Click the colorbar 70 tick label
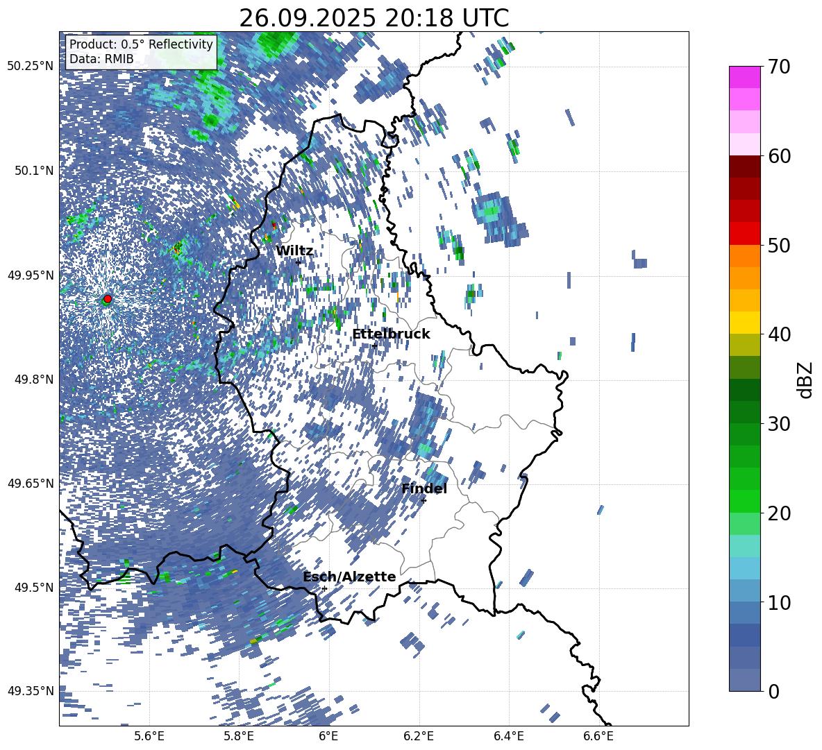 click(779, 67)
